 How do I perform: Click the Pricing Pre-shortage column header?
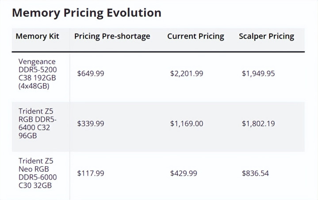112,36
